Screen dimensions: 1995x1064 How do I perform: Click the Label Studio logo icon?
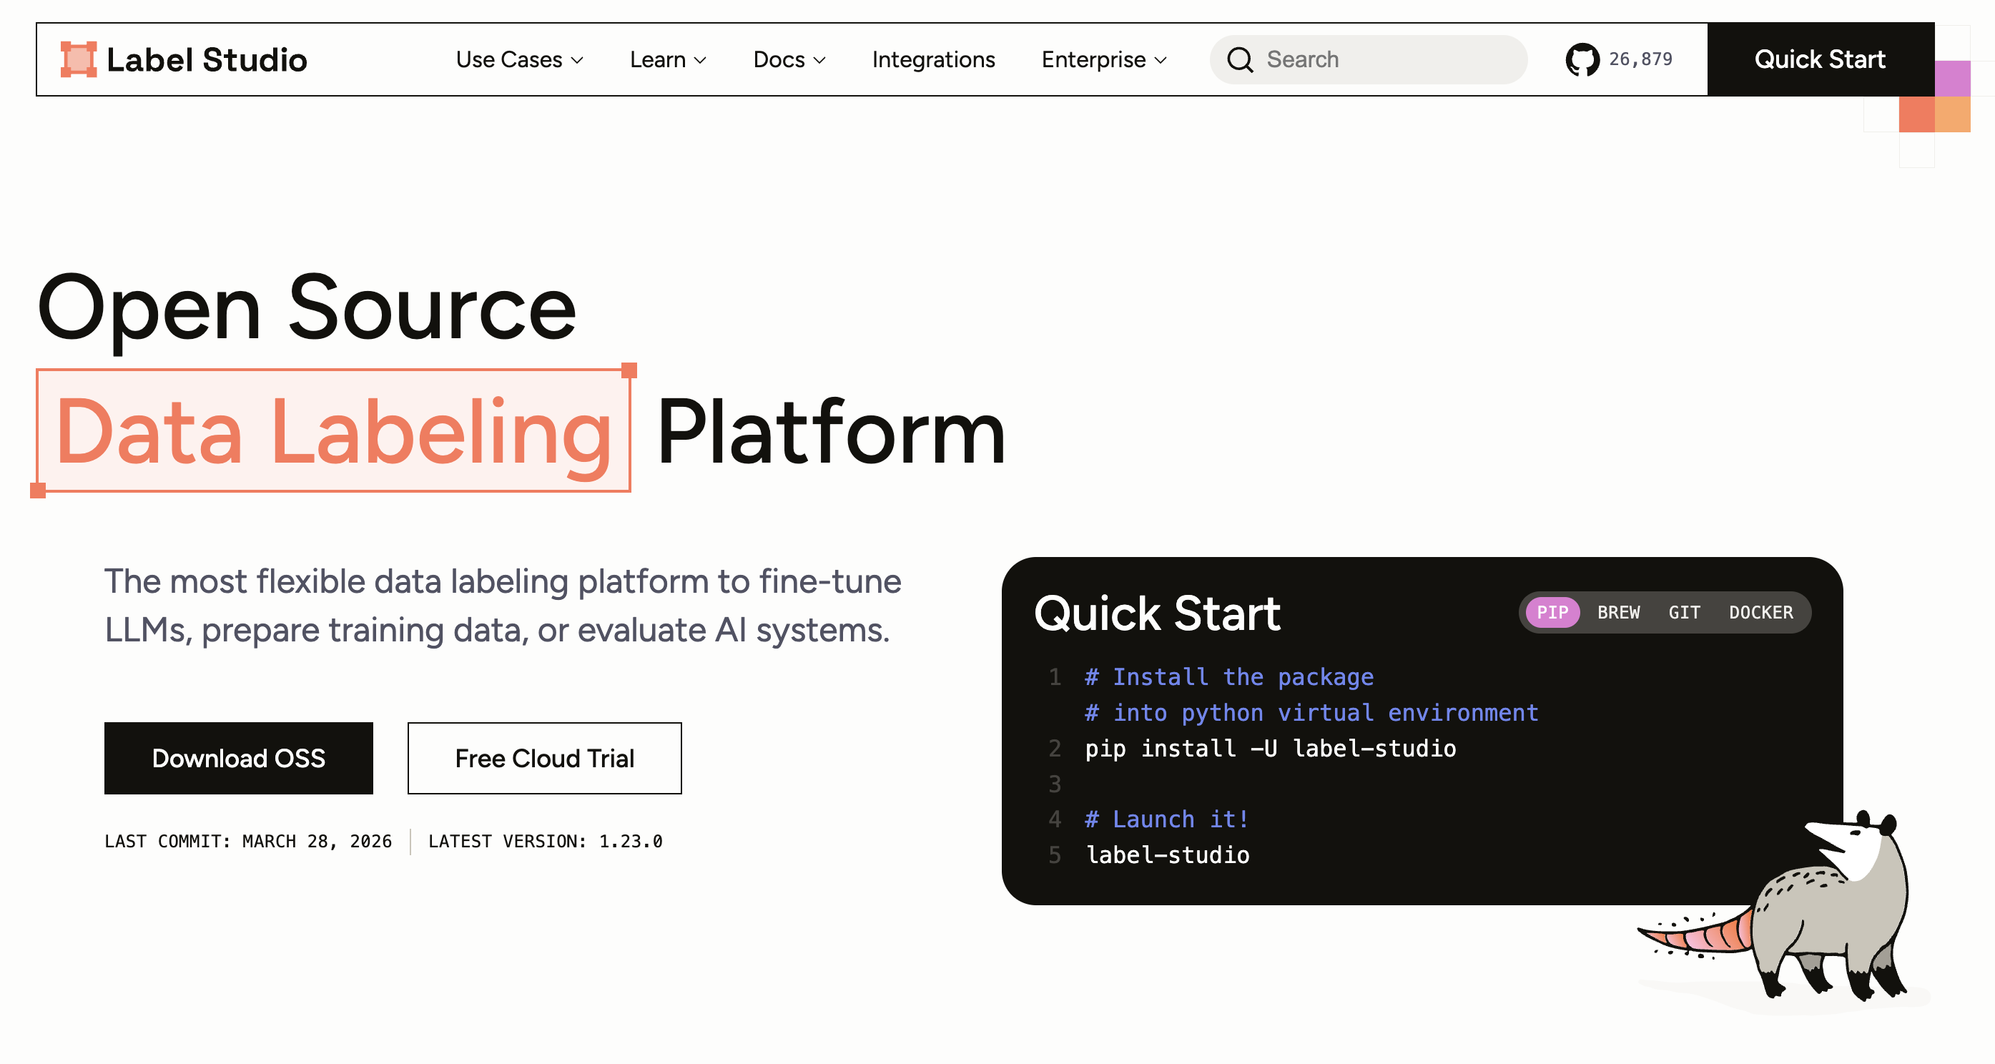(x=78, y=59)
